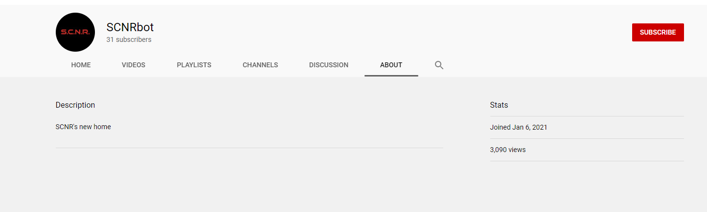707x212 pixels.
Task: Click the 31 subscribers count
Action: tap(129, 39)
